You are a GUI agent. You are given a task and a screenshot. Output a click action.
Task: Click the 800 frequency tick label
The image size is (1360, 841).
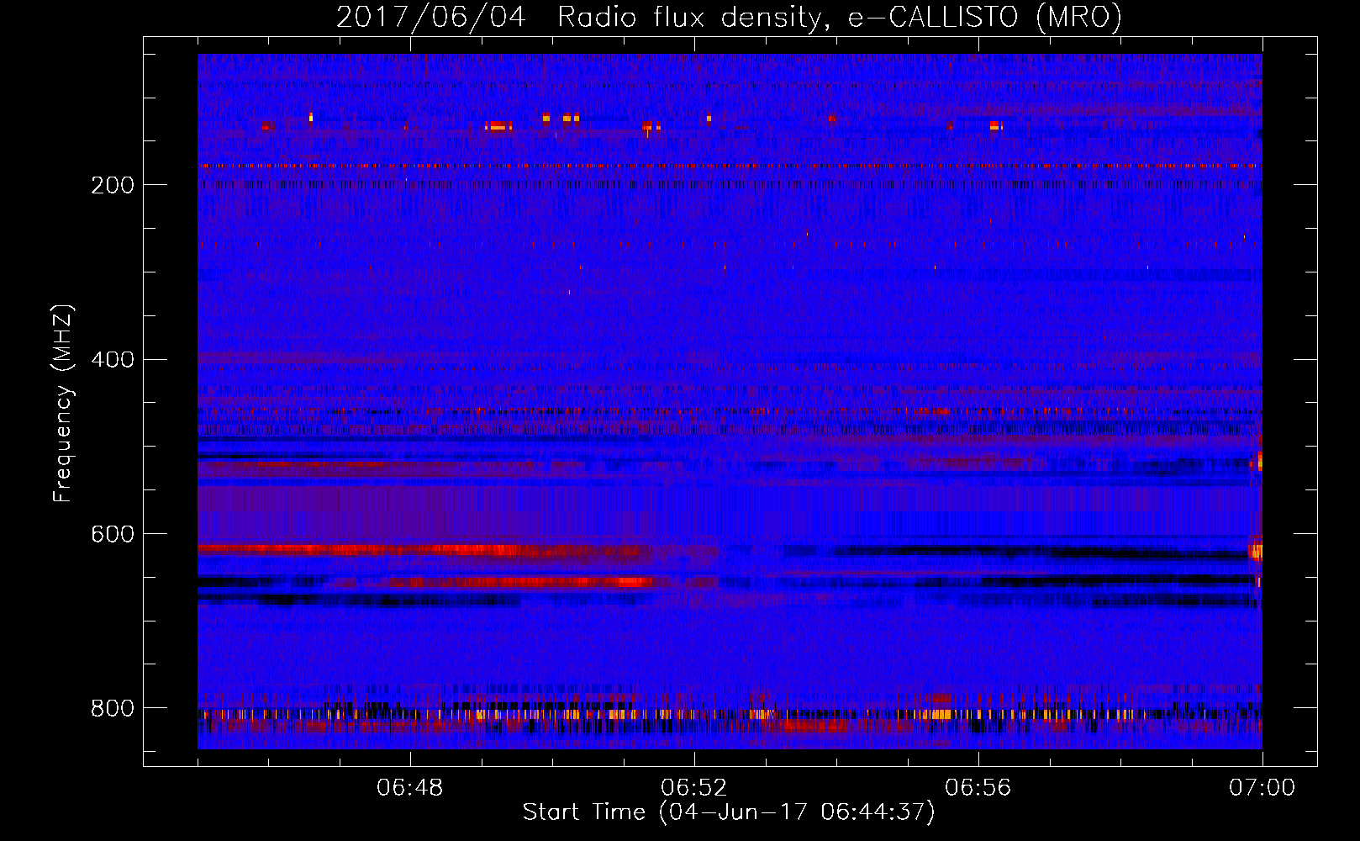(x=113, y=709)
